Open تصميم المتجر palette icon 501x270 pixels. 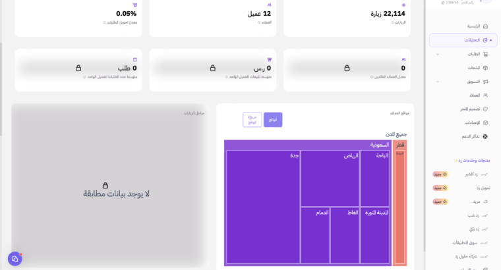[x=485, y=109]
